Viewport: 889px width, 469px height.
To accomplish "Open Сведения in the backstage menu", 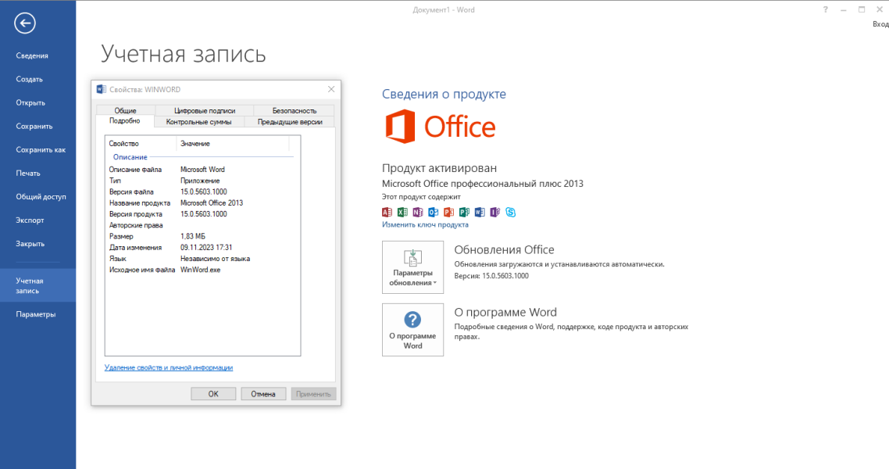I will [38, 55].
